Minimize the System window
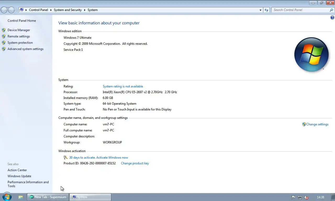 (313, 3)
